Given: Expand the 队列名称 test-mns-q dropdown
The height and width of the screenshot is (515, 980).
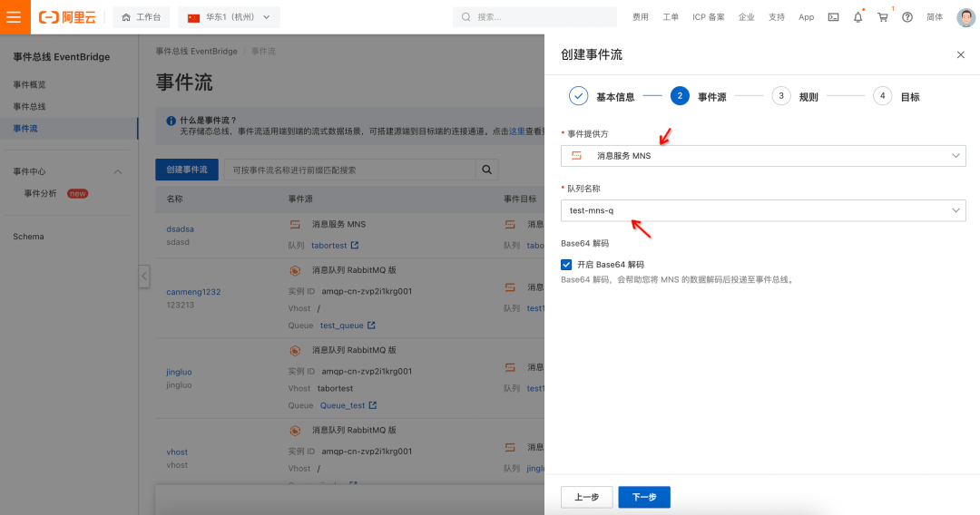Looking at the screenshot, I should pyautogui.click(x=763, y=210).
